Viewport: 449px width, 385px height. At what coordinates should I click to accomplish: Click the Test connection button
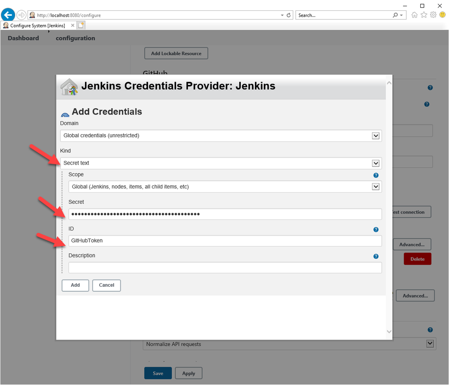(x=412, y=212)
